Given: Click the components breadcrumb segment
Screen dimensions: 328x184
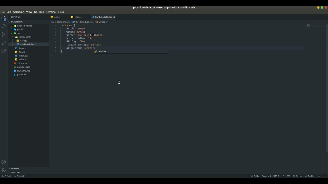Looking at the screenshot, I should click(x=63, y=22).
